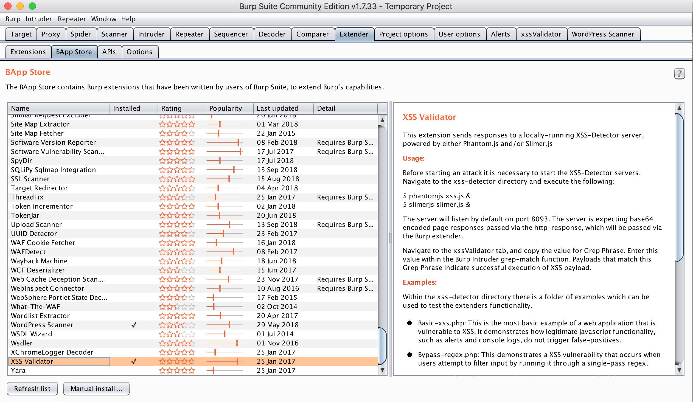Click XSS Validator star rating
The width and height of the screenshot is (693, 402).
pyautogui.click(x=177, y=361)
